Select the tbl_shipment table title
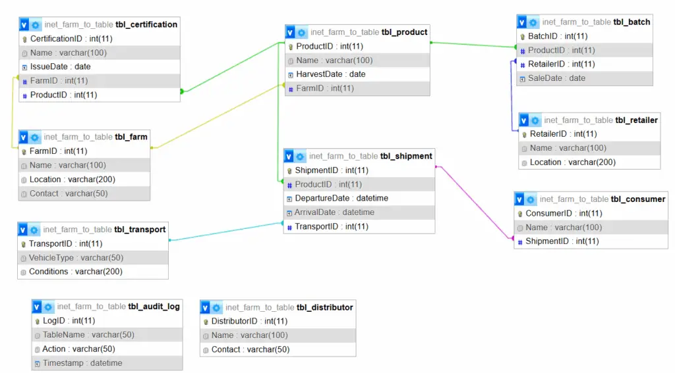Viewport: 675px width, 373px height. [406, 156]
